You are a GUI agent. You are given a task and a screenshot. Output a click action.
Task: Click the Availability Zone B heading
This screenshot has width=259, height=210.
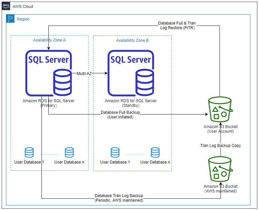coord(132,40)
